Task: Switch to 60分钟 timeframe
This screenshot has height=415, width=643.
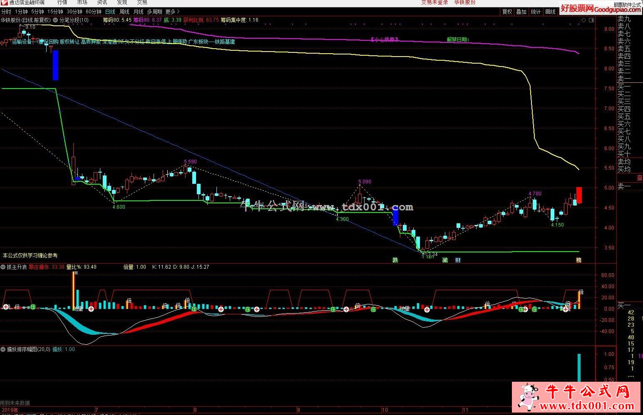Action: tap(93, 12)
